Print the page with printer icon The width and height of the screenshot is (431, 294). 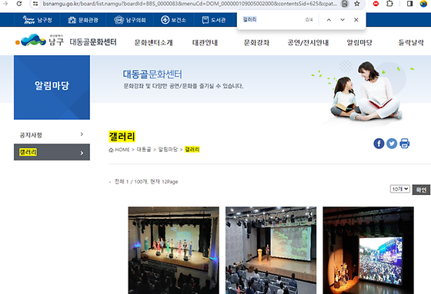pos(404,144)
